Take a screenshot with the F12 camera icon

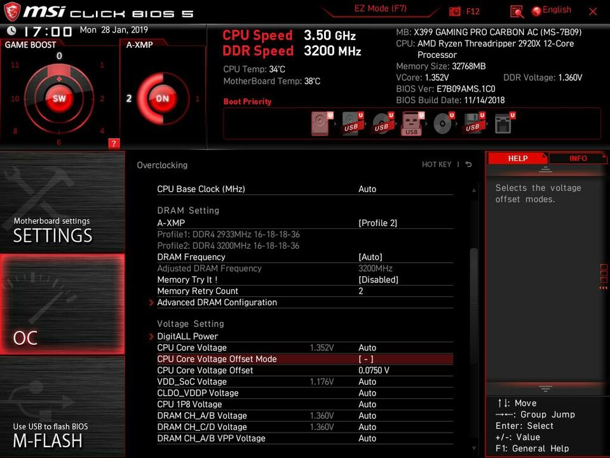click(x=455, y=11)
